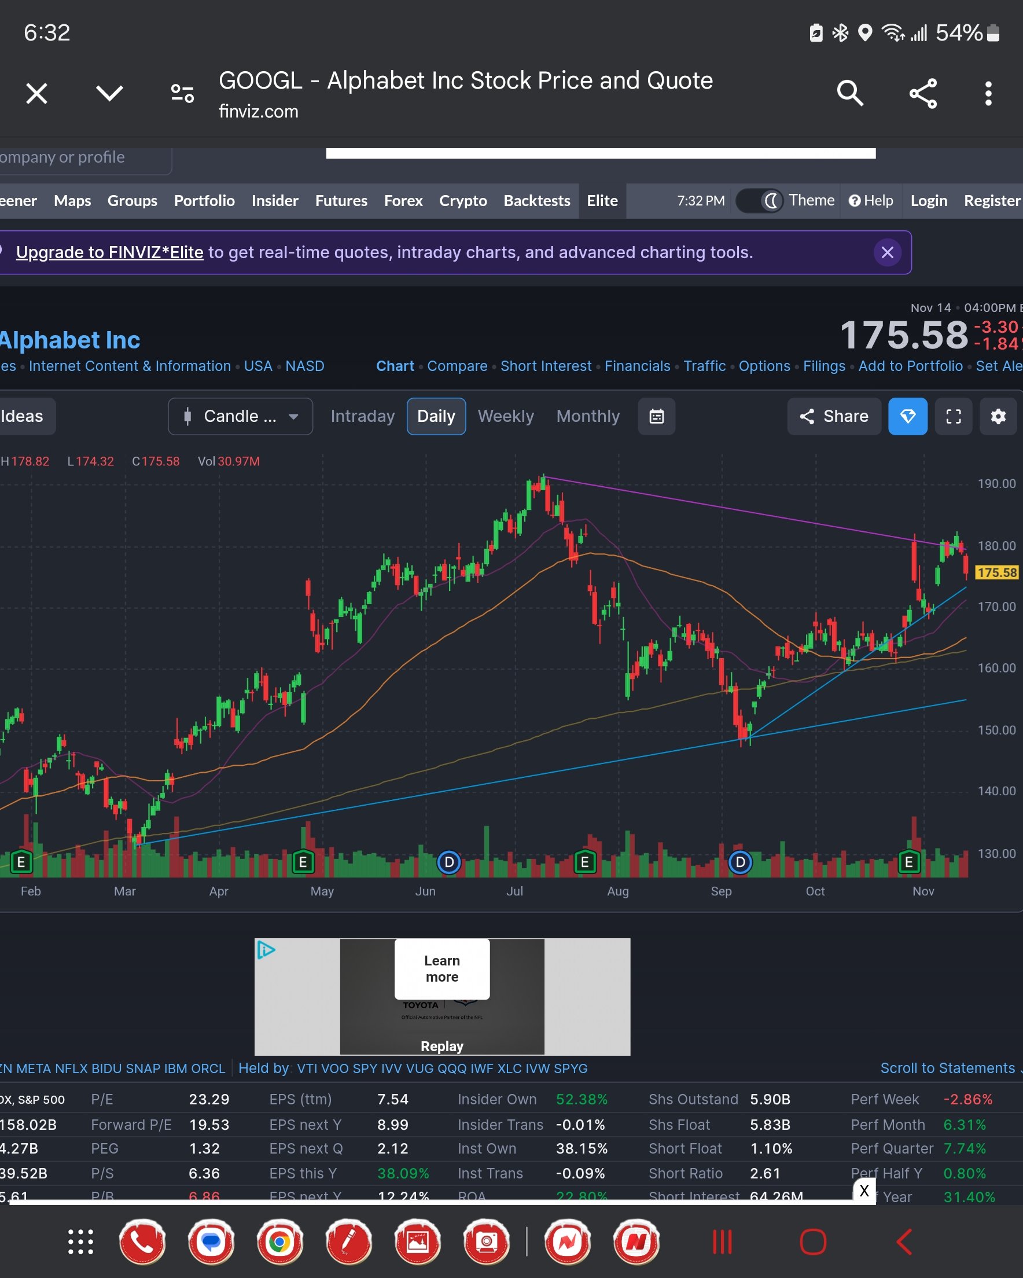Image resolution: width=1023 pixels, height=1278 pixels.
Task: Launch Chrome from the dock
Action: tap(279, 1242)
